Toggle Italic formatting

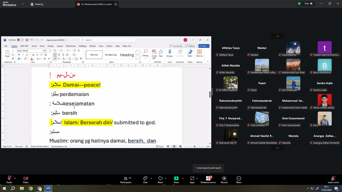22,54
